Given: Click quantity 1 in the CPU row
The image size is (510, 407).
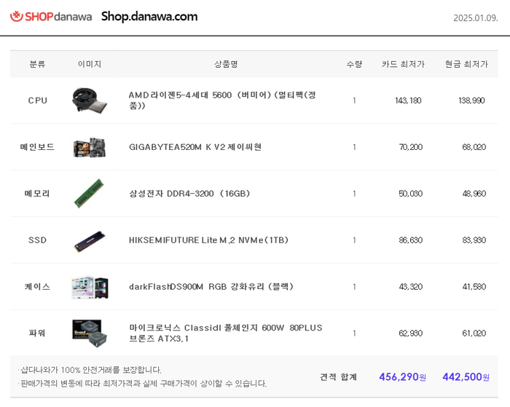Looking at the screenshot, I should point(354,100).
